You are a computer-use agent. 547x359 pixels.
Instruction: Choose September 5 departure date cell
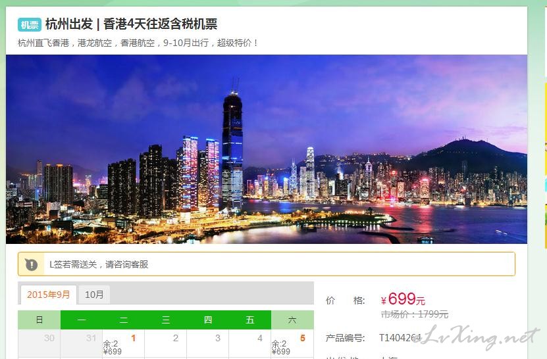click(292, 344)
